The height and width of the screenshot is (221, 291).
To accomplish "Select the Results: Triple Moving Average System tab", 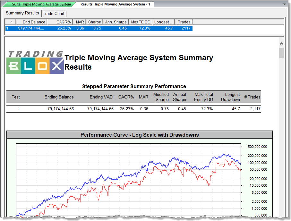I will [115, 4].
